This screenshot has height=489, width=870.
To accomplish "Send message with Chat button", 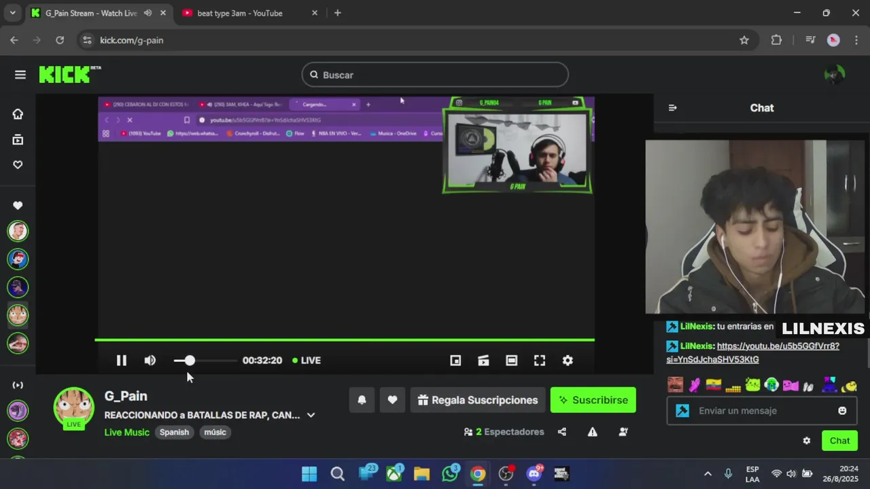I will pos(839,441).
